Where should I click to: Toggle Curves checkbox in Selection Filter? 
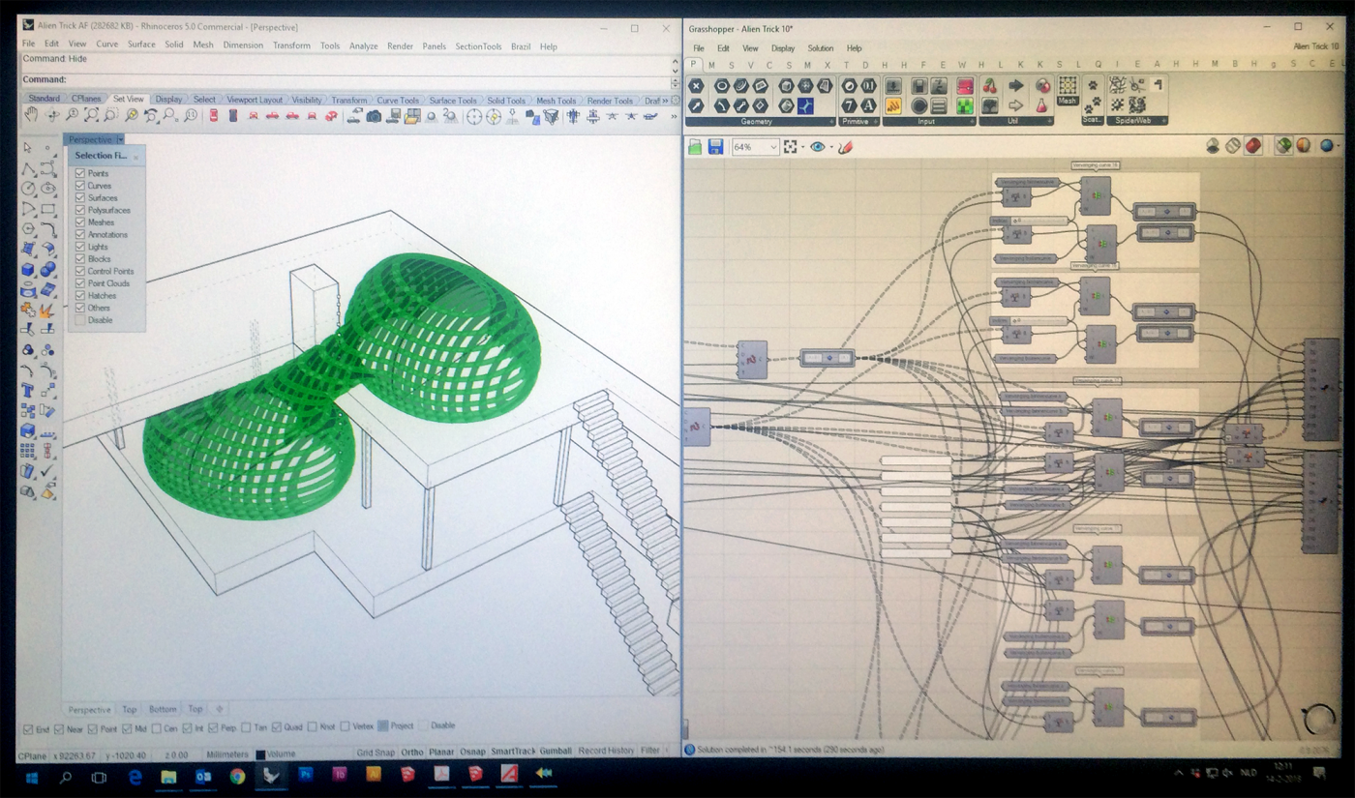point(80,186)
